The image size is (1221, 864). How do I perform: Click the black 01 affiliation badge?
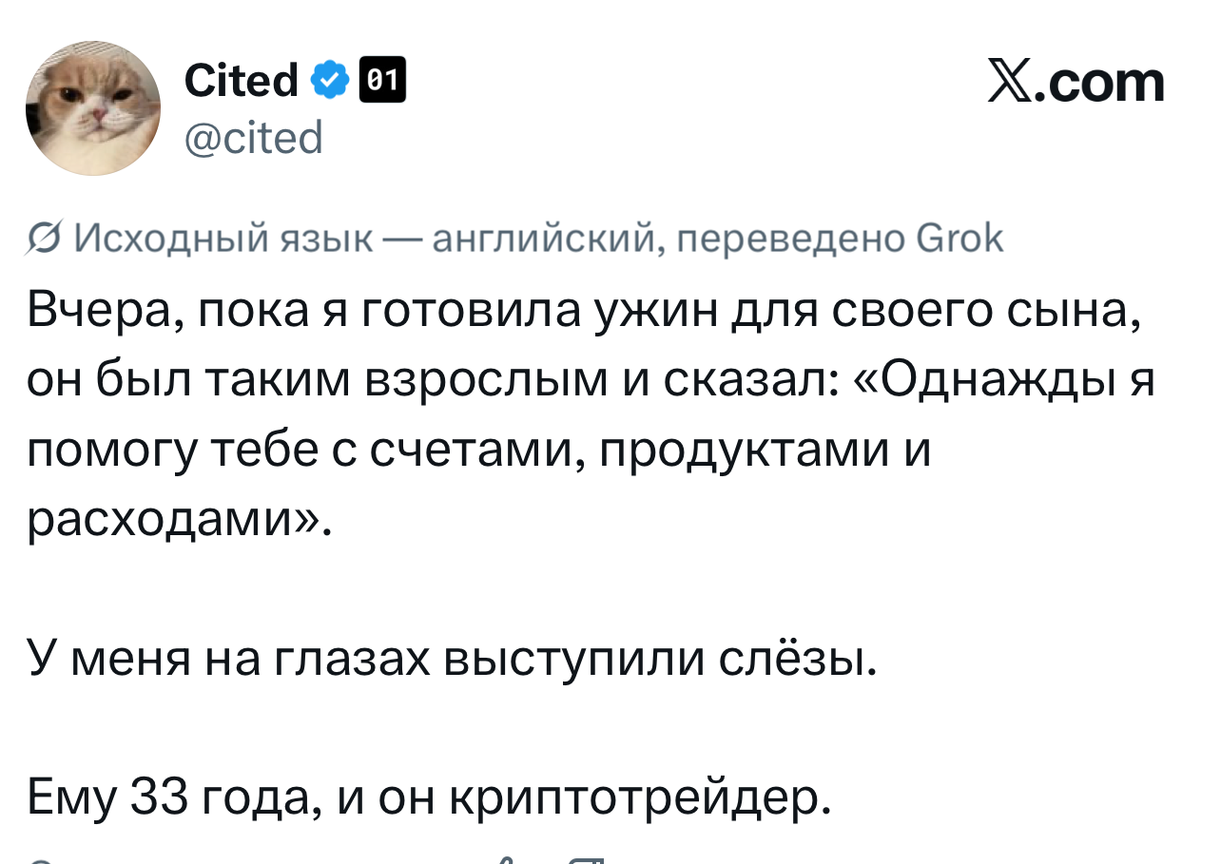381,81
